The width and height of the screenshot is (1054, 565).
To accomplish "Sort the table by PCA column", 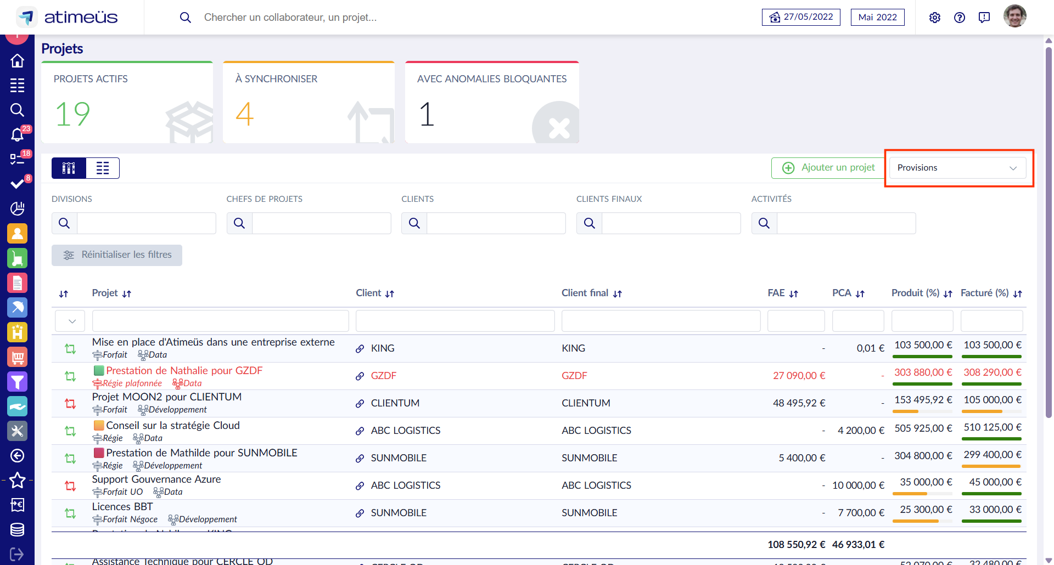I will tap(860, 293).
